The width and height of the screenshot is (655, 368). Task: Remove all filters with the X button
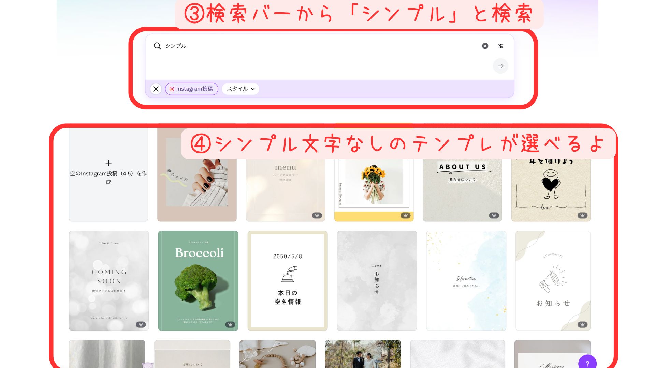(x=156, y=89)
